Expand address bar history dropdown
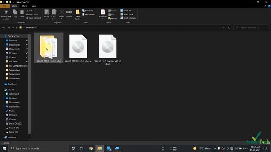271x152 pixels. click(224, 27)
